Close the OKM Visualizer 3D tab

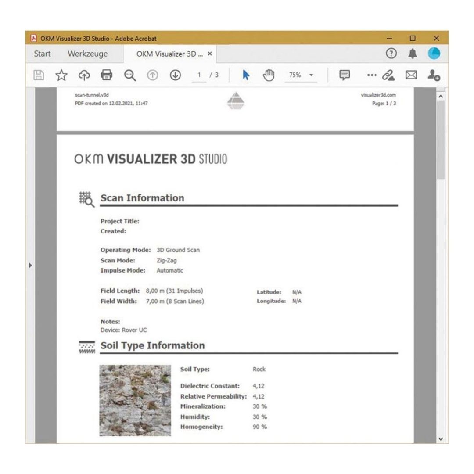point(210,54)
